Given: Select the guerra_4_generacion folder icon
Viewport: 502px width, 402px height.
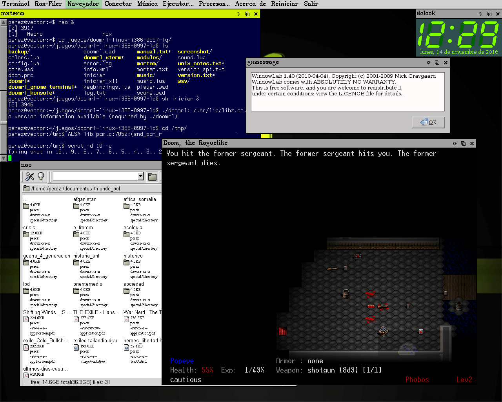Looking at the screenshot, I should (x=26, y=262).
